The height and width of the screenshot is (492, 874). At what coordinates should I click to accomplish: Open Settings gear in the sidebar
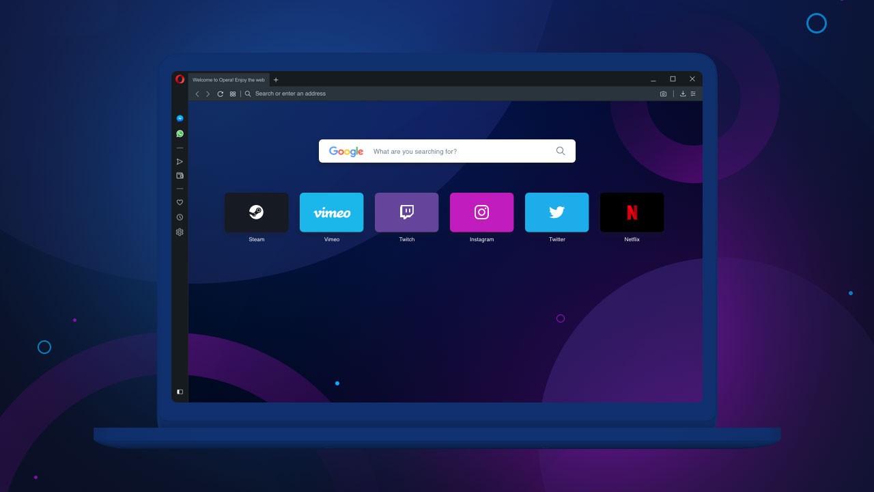(180, 232)
